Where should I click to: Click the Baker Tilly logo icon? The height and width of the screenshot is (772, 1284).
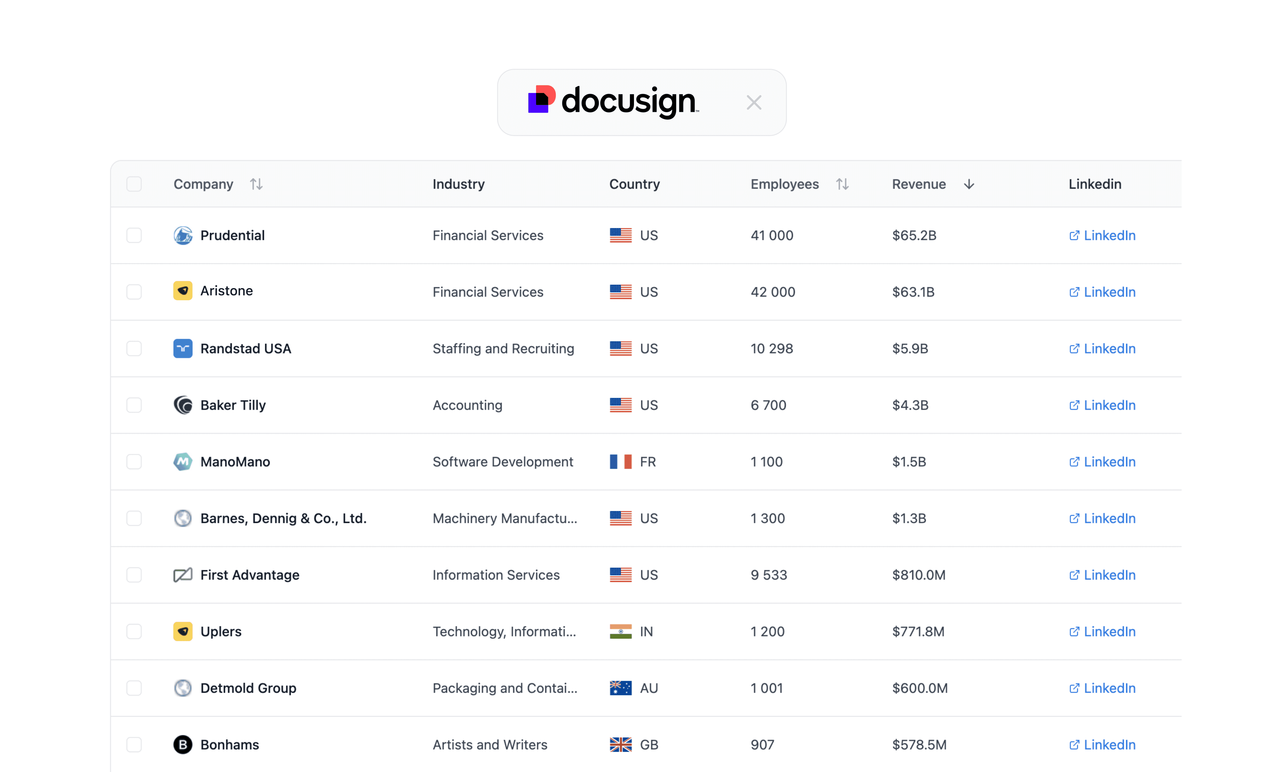click(183, 405)
